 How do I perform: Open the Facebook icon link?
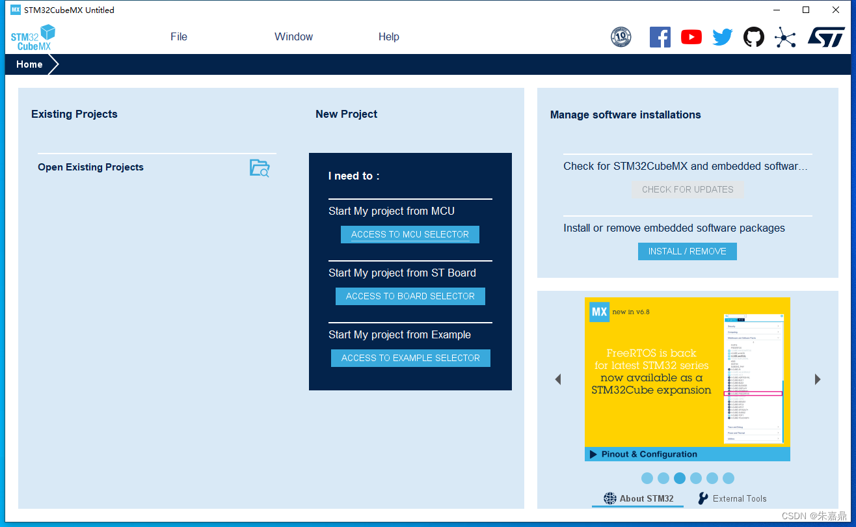(x=660, y=37)
